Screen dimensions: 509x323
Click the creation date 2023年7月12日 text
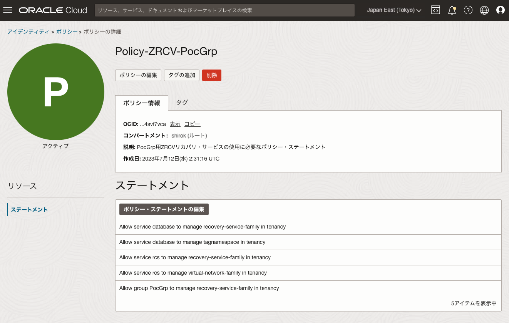tap(181, 159)
